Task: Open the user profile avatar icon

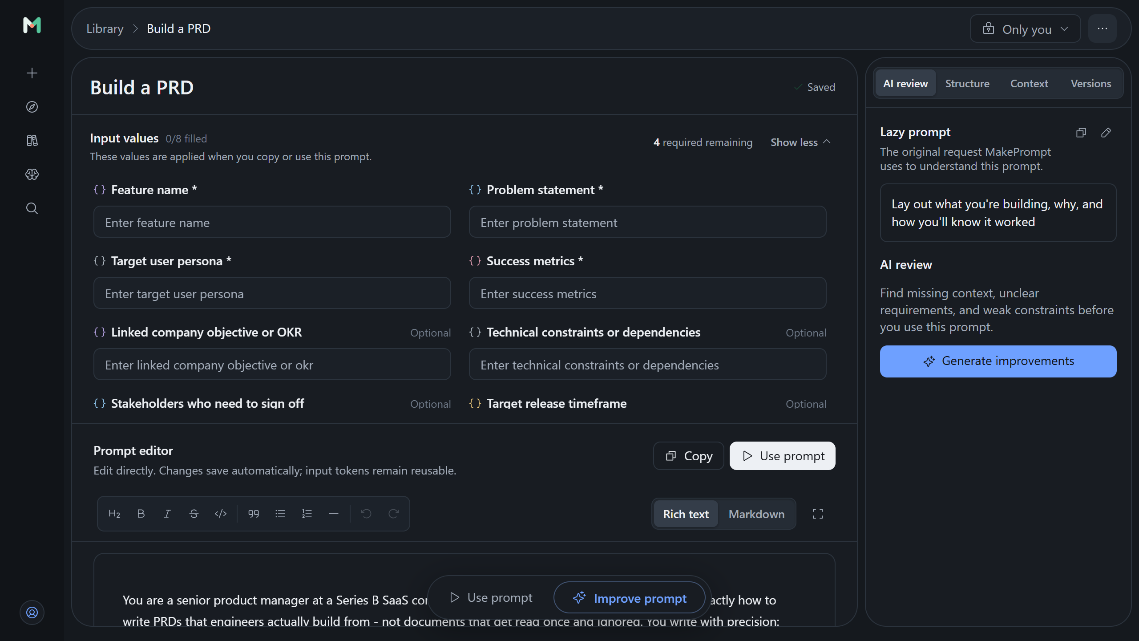Action: tap(32, 613)
